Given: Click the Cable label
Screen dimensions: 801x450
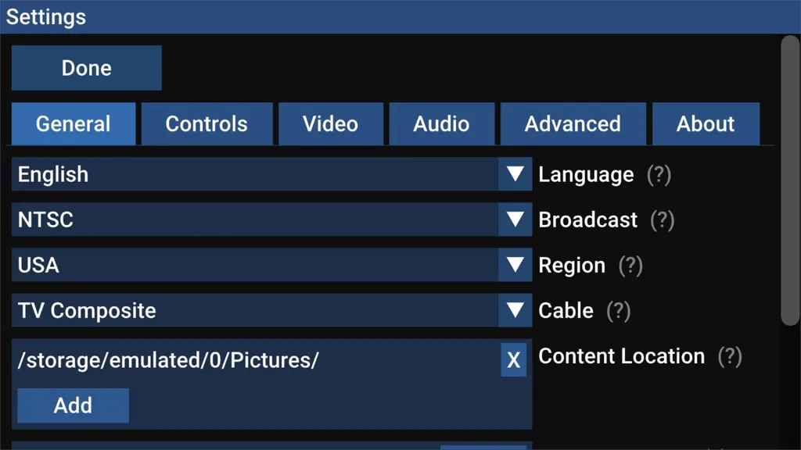Looking at the screenshot, I should 566,311.
